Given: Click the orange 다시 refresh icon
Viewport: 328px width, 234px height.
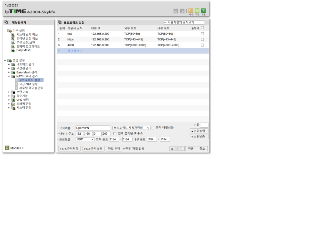Looking at the screenshot, I should pyautogui.click(x=191, y=11).
